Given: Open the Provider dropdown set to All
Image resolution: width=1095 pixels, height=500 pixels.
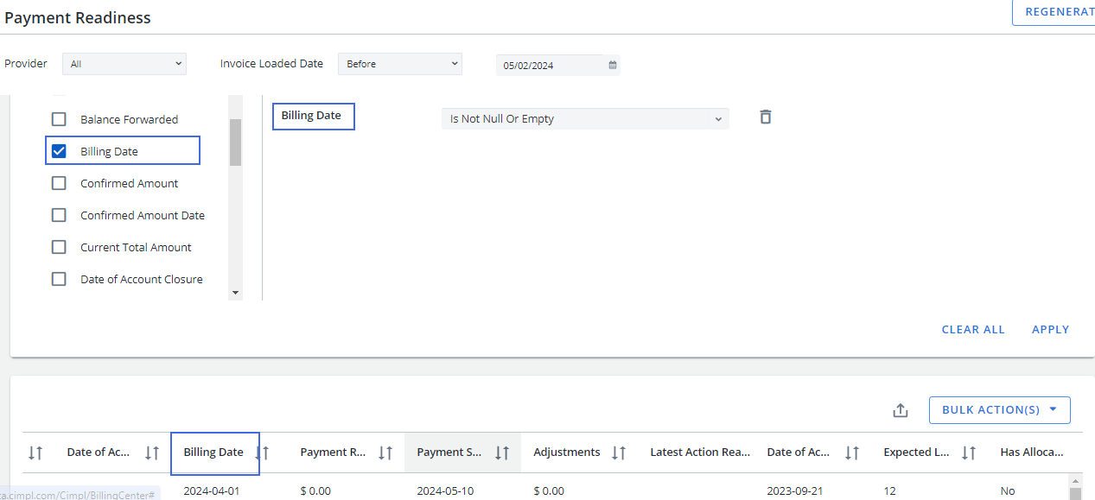Looking at the screenshot, I should 124,64.
